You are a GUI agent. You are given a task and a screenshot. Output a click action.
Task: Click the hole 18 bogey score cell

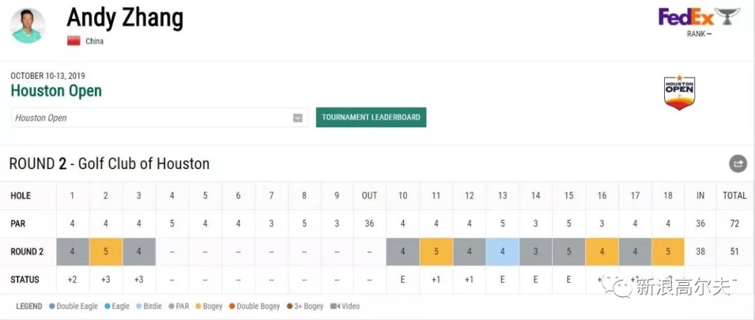tap(668, 252)
